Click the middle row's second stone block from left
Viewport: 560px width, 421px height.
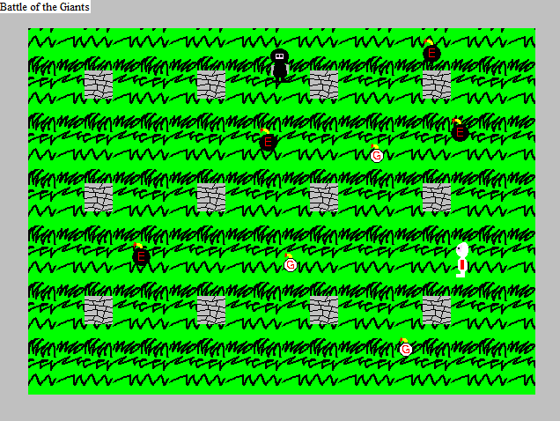(x=210, y=197)
